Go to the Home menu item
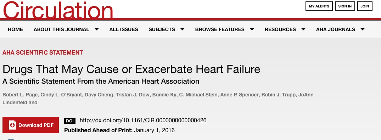The width and height of the screenshot is (381, 140). [15, 29]
